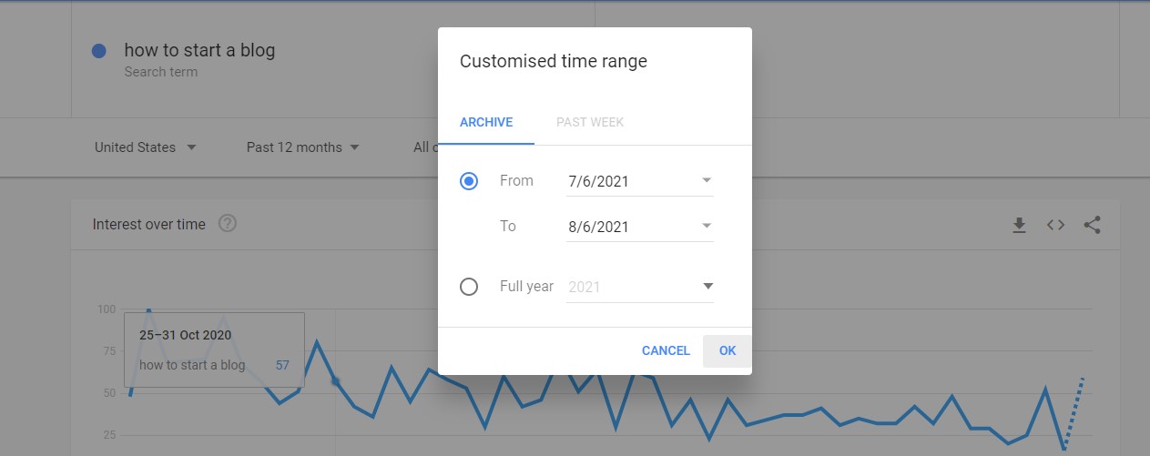
Task: Select the Full year radio button
Action: (469, 287)
